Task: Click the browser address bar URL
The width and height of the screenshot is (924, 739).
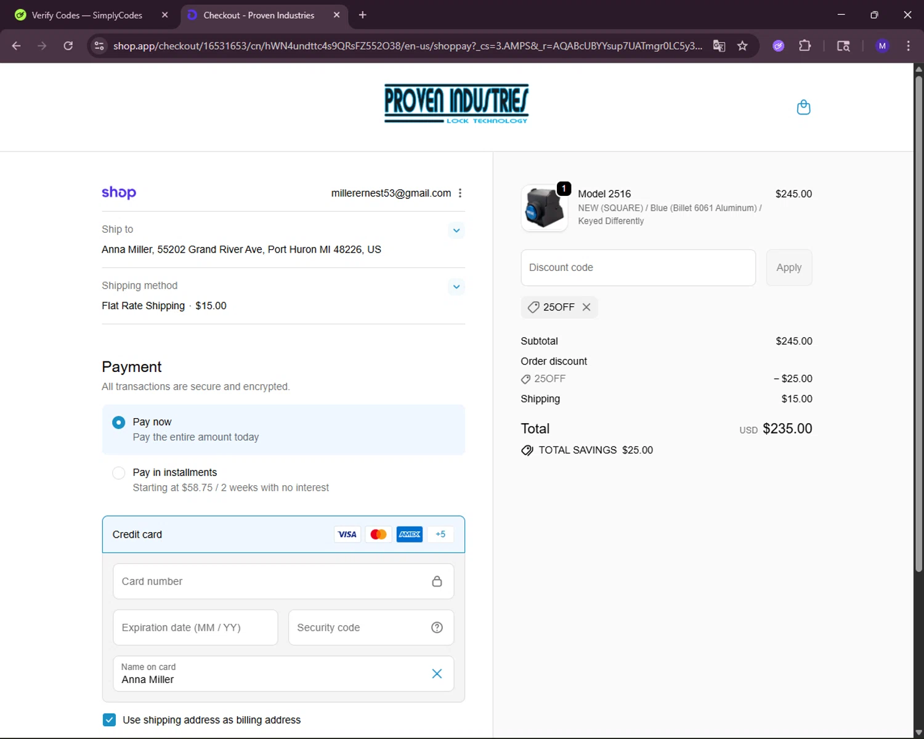Action: click(407, 46)
